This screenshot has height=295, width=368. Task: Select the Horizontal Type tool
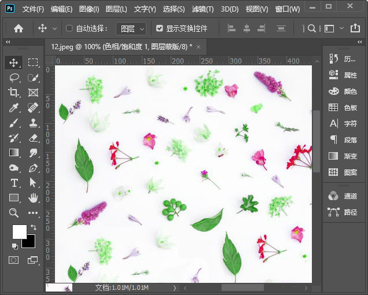pyautogui.click(x=14, y=183)
